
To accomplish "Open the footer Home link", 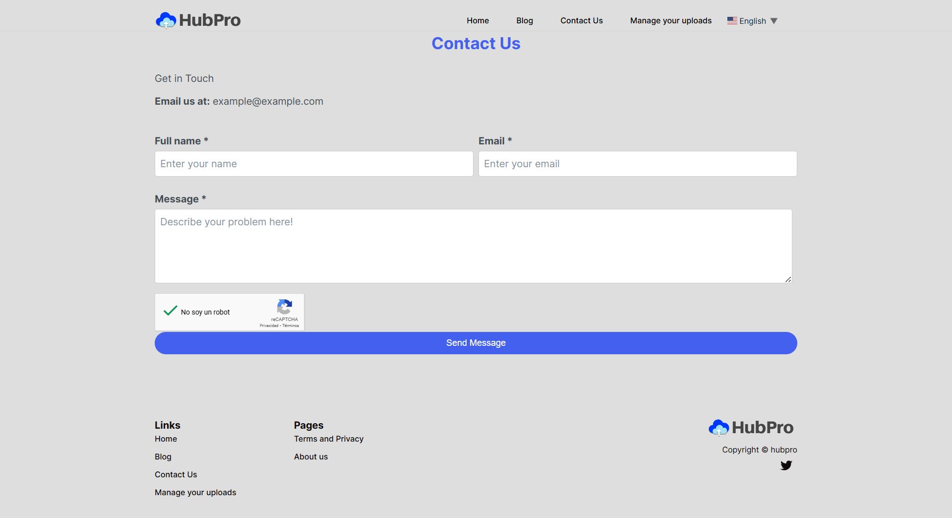I will click(166, 439).
